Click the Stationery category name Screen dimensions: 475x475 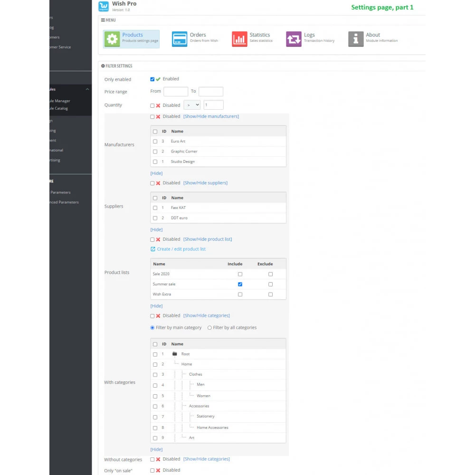pyautogui.click(x=205, y=416)
